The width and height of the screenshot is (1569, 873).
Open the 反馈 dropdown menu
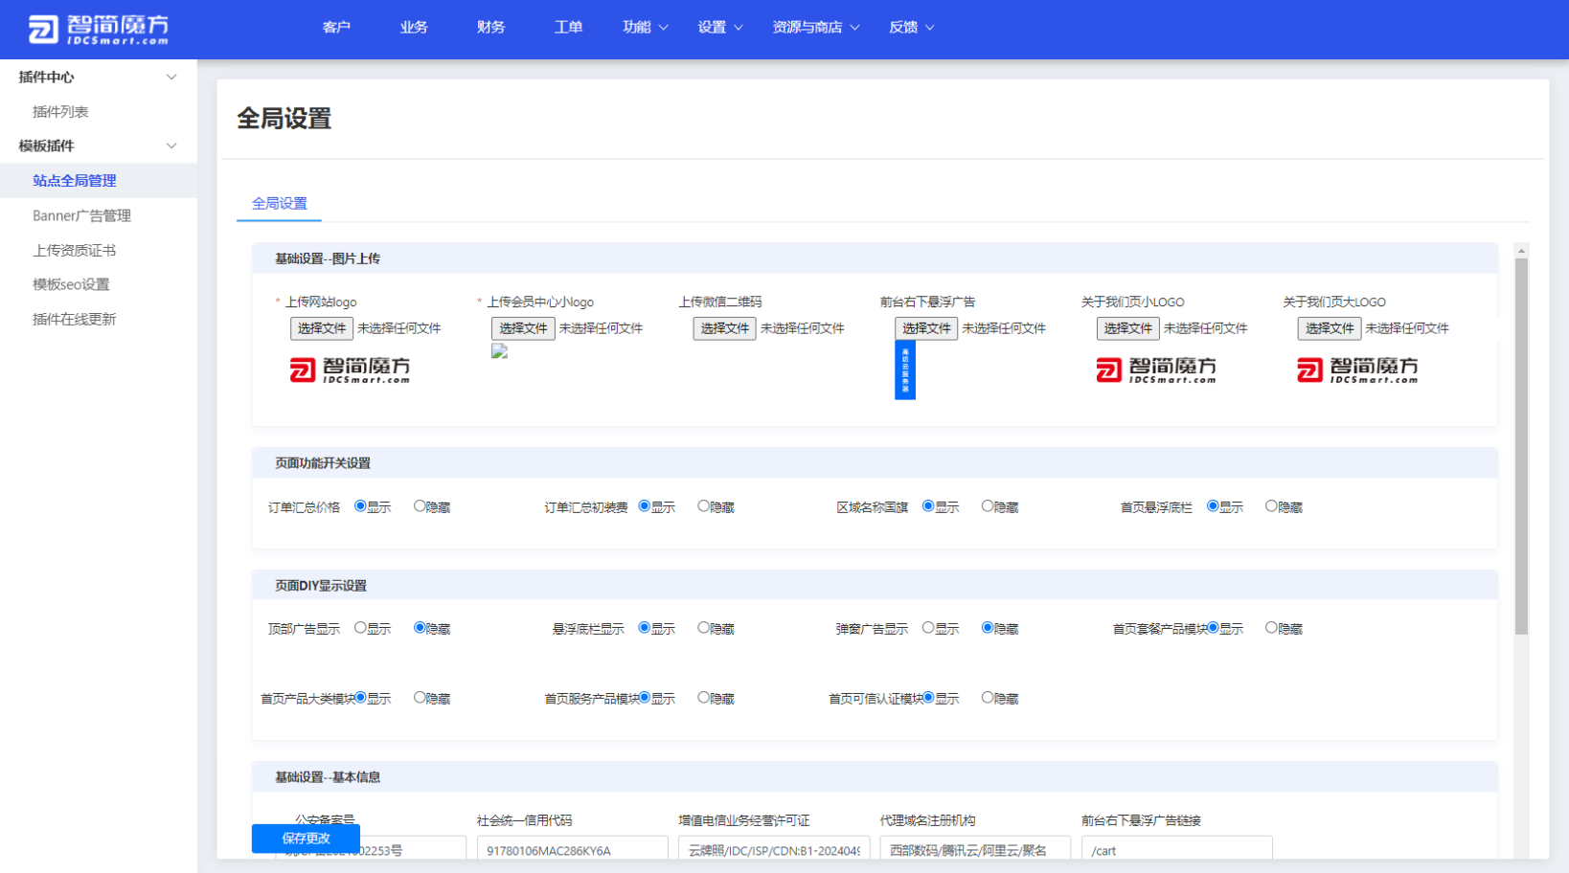point(911,27)
